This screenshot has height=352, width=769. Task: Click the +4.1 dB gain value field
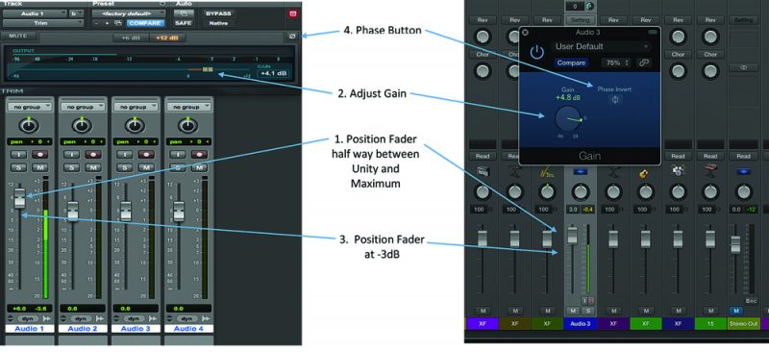273,74
